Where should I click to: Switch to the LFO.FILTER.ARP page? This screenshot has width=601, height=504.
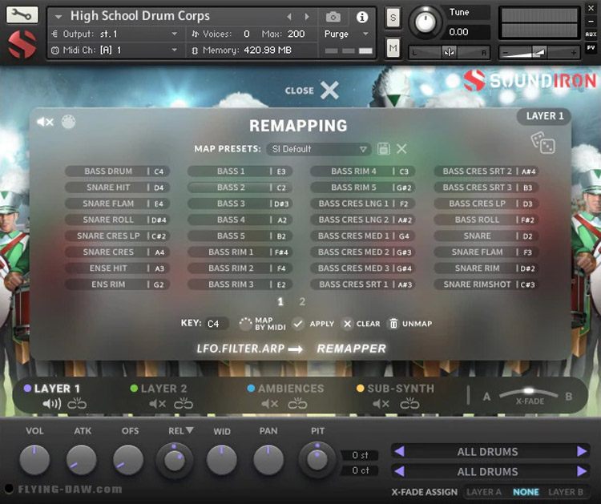(240, 349)
